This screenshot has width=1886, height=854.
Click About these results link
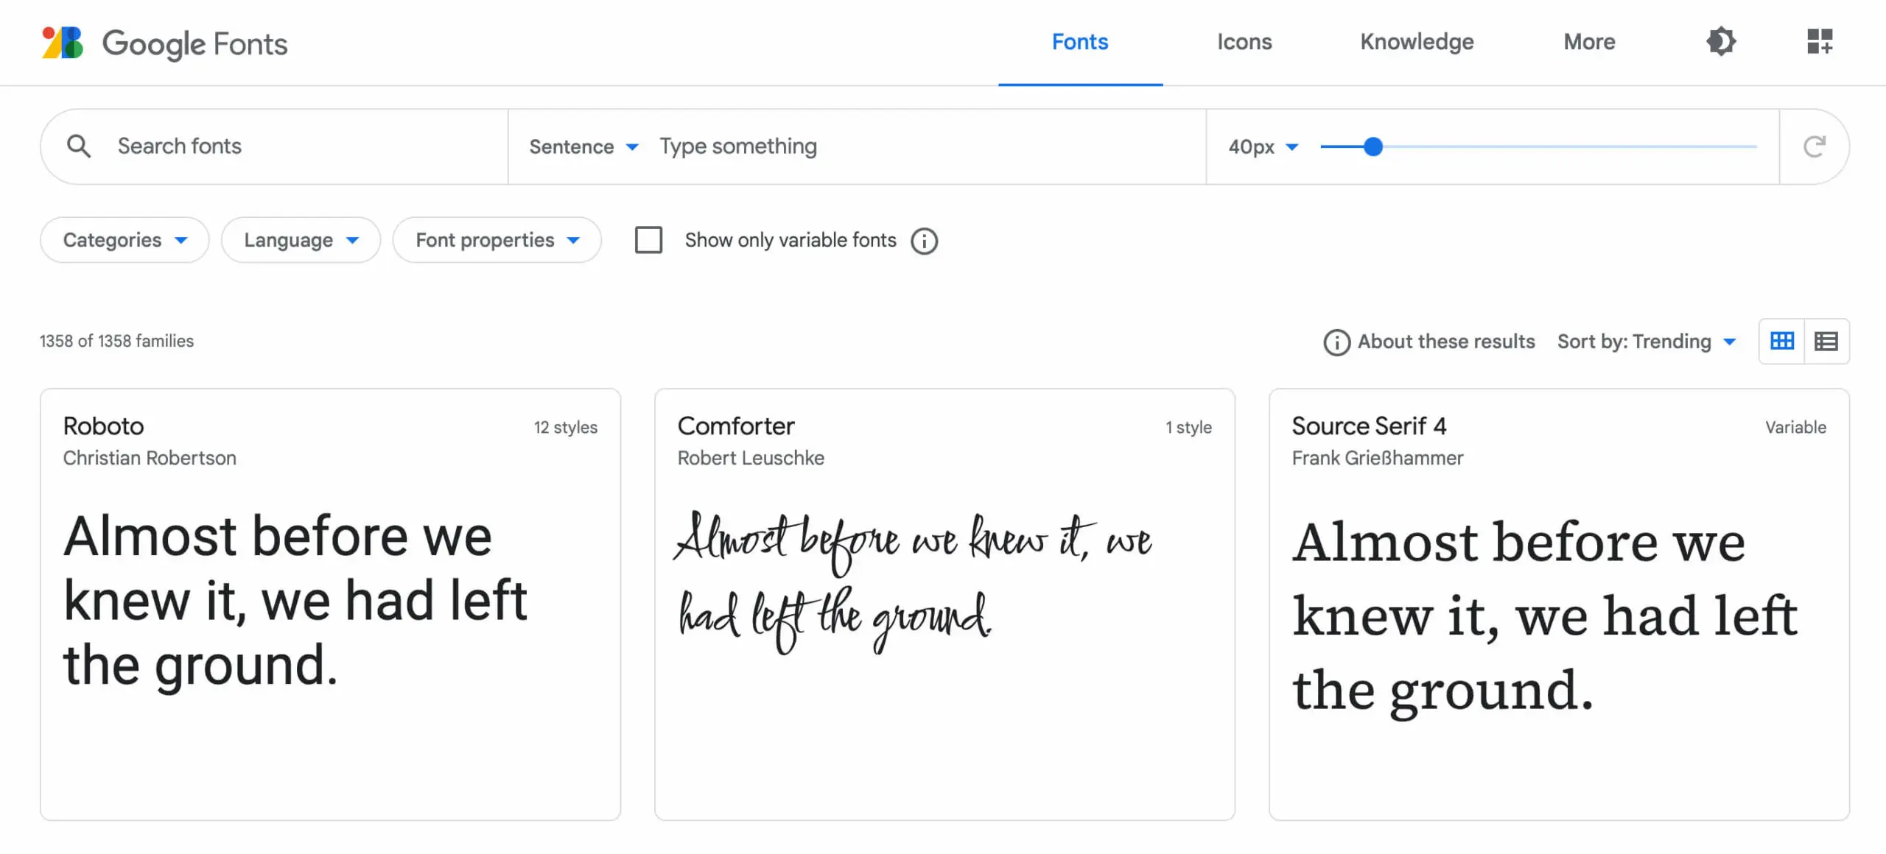pyautogui.click(x=1445, y=342)
